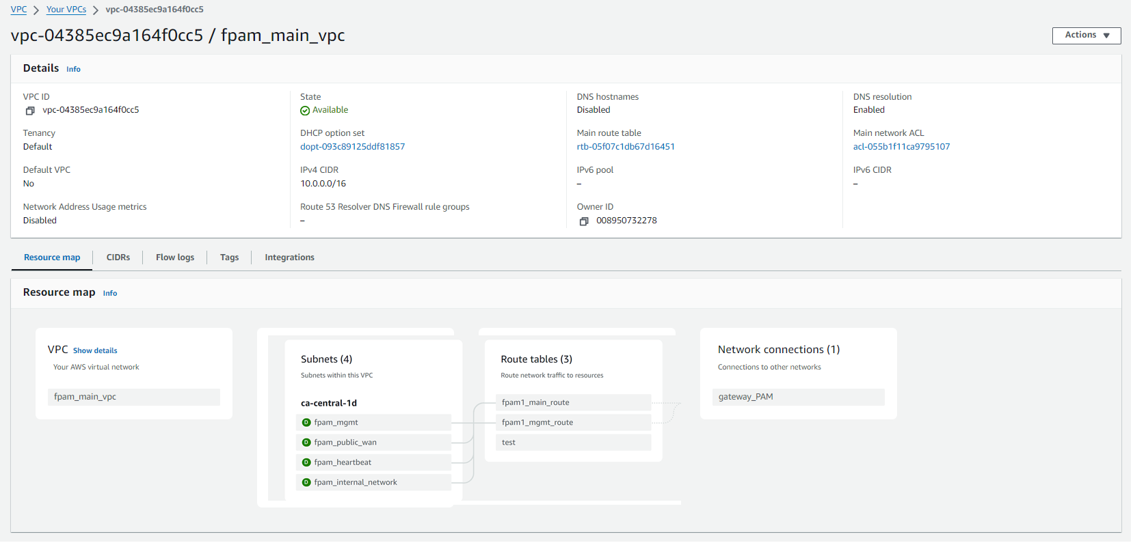Open the Actions dropdown menu
1133x543 pixels.
click(1086, 36)
